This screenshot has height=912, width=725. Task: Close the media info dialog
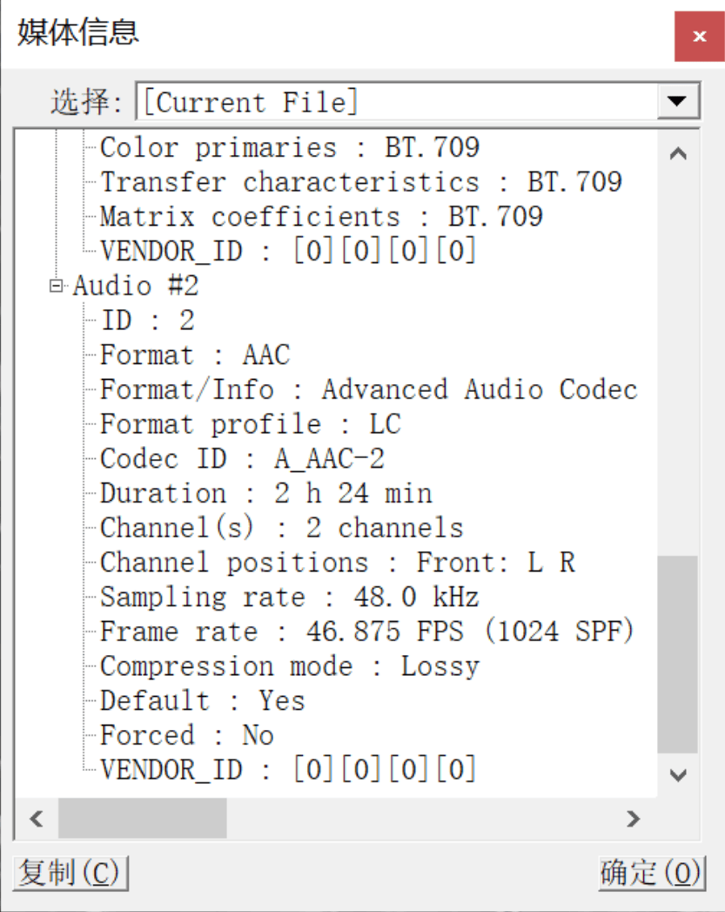tap(700, 36)
